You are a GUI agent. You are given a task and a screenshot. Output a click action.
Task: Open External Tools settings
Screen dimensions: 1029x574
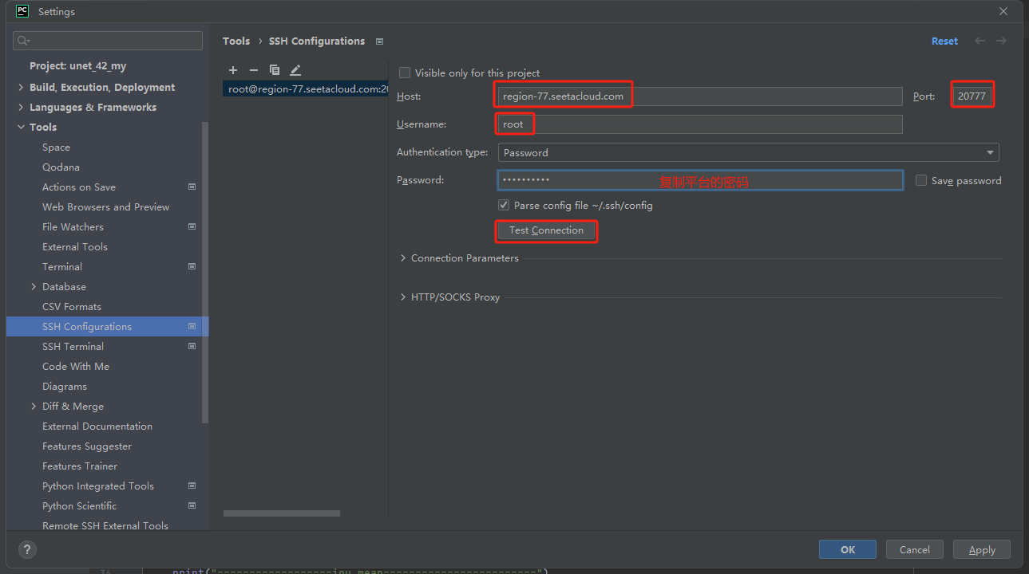coord(75,247)
